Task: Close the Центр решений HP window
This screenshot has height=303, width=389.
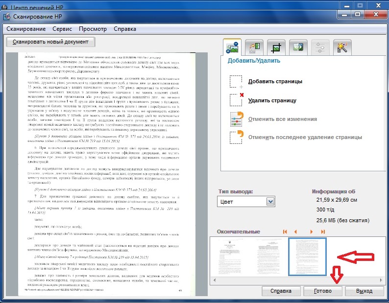Action: (378, 5)
